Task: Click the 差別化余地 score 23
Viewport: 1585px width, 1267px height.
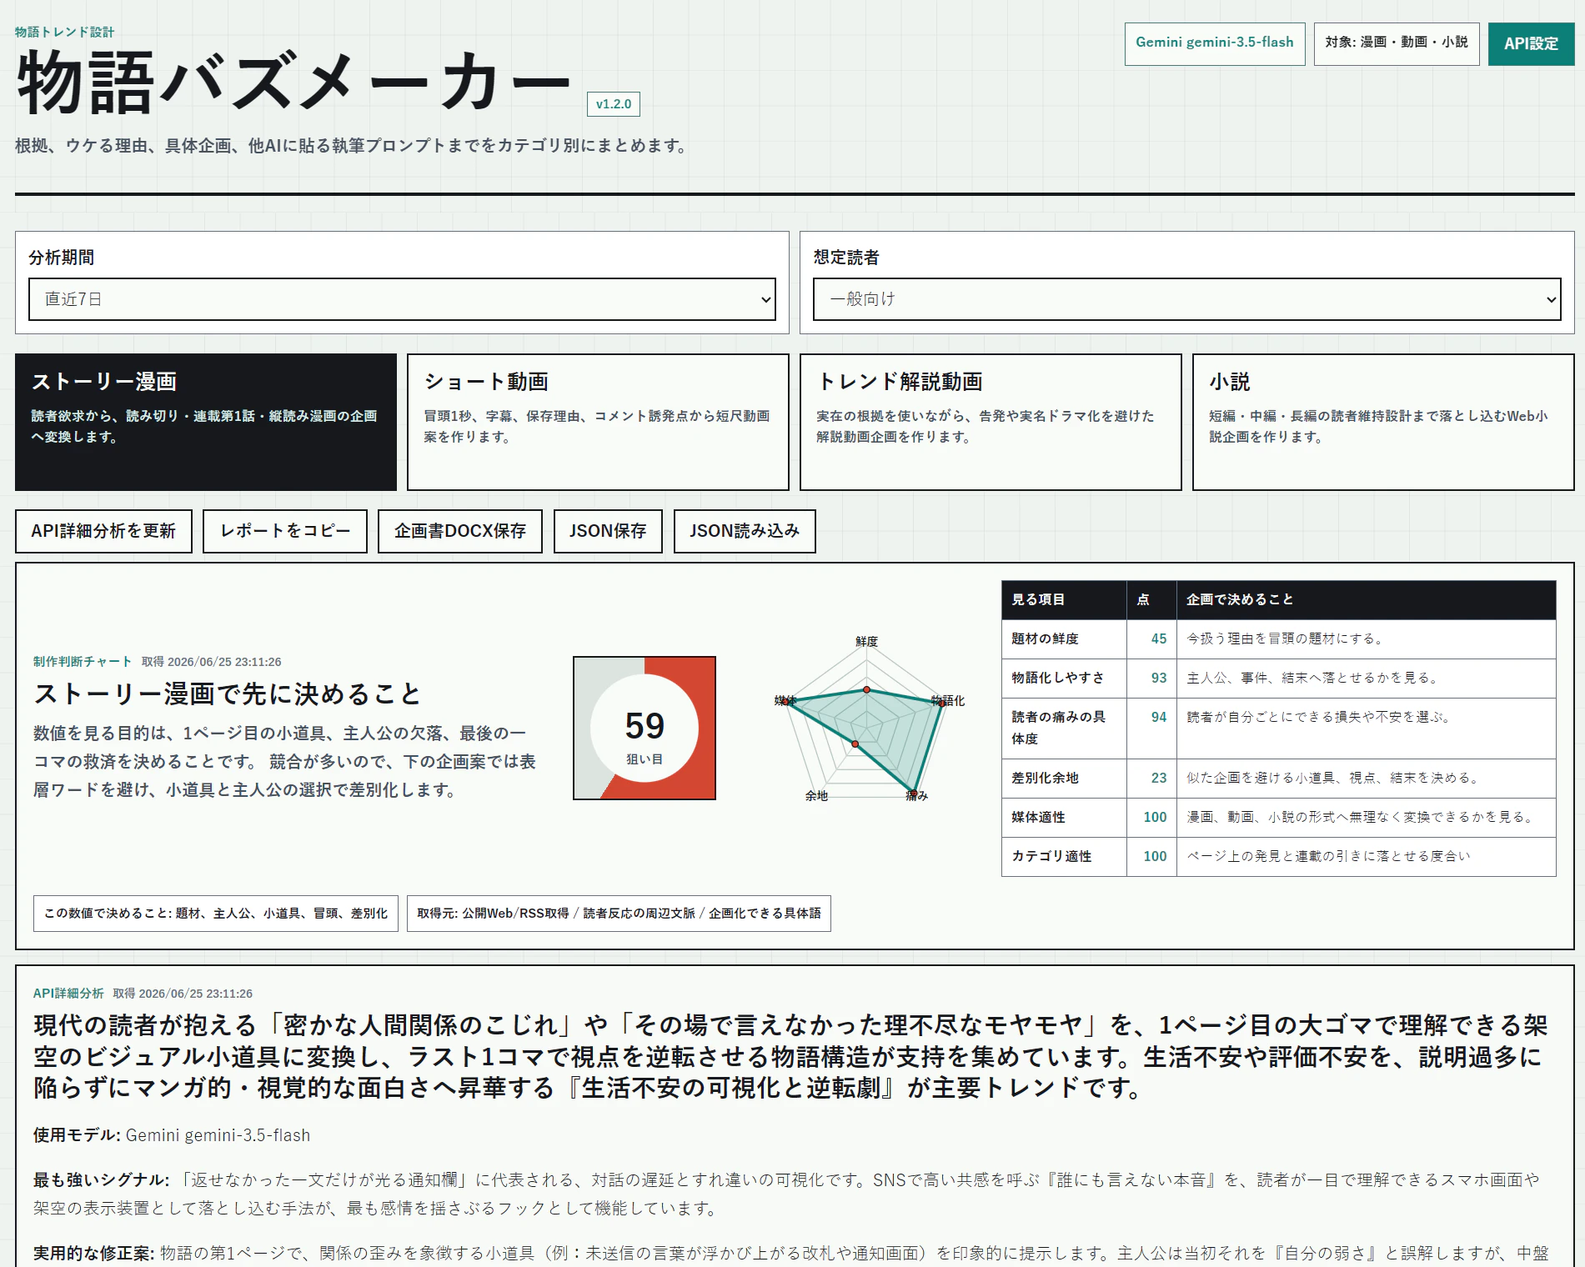Action: coord(1158,778)
